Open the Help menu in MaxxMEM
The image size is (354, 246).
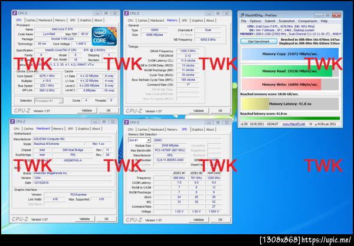[324, 21]
